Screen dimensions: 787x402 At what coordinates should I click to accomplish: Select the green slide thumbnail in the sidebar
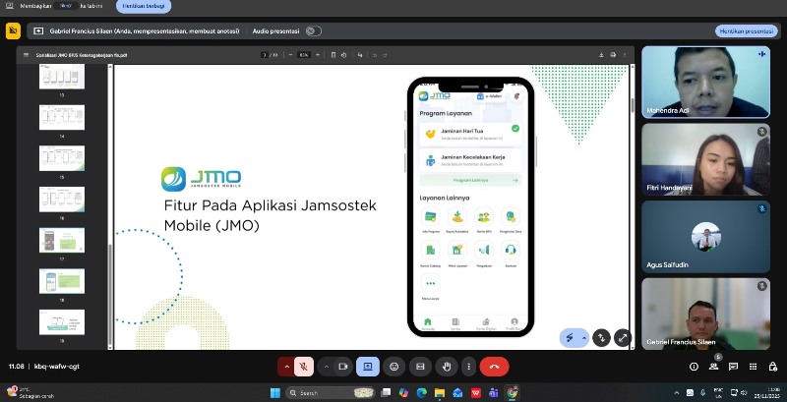tap(61, 240)
